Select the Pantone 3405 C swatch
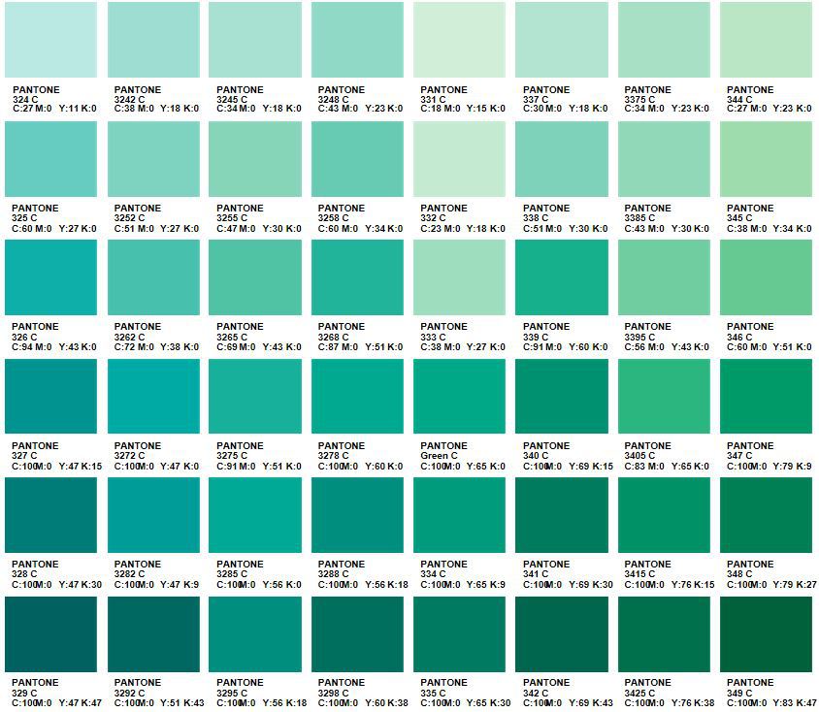This screenshot has height=712, width=819. 664,396
